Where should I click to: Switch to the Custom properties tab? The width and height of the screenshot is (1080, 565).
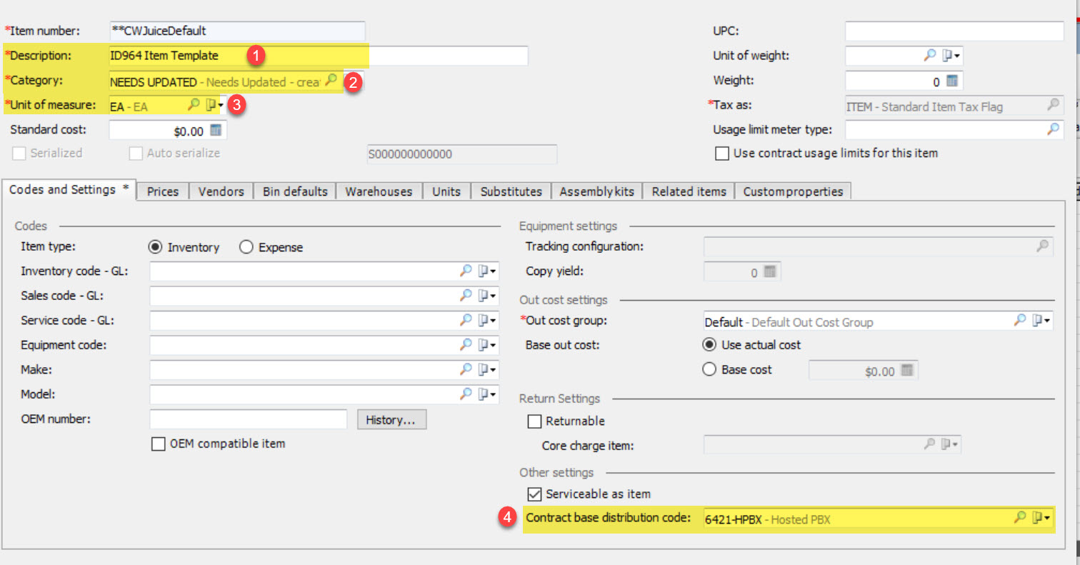coord(793,191)
